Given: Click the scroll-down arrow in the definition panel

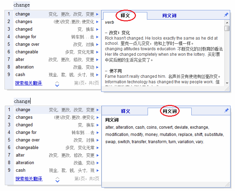Looking at the screenshot, I should [227, 83].
